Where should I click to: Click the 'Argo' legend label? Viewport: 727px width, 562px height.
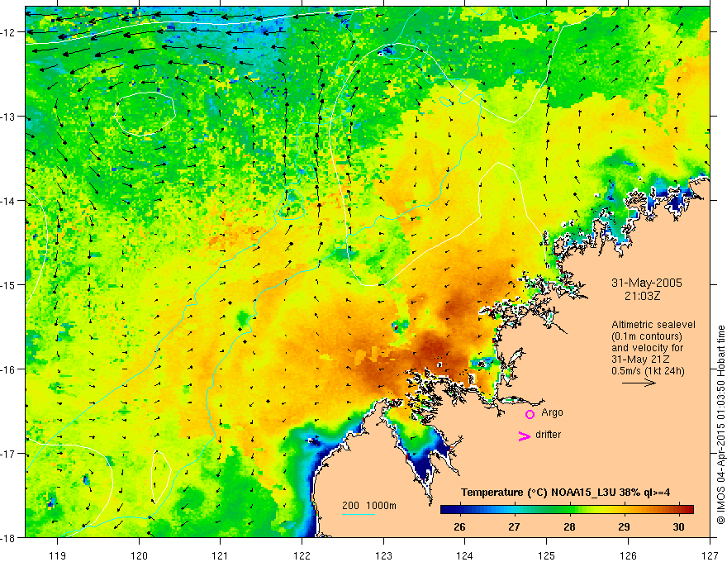click(x=552, y=412)
